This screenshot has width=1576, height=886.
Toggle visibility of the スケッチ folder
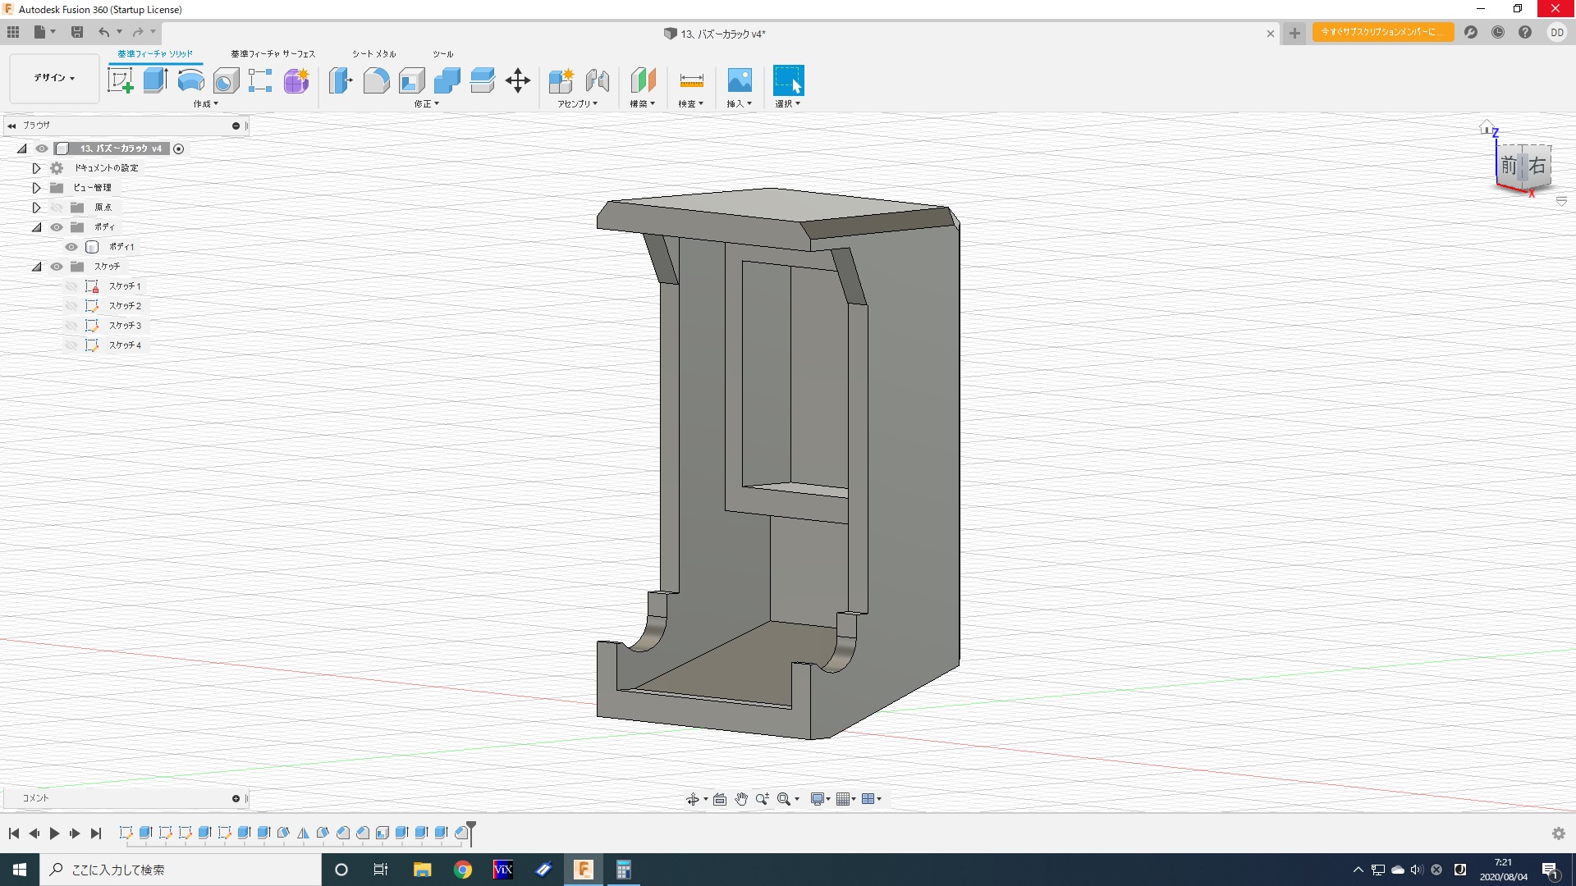point(57,267)
